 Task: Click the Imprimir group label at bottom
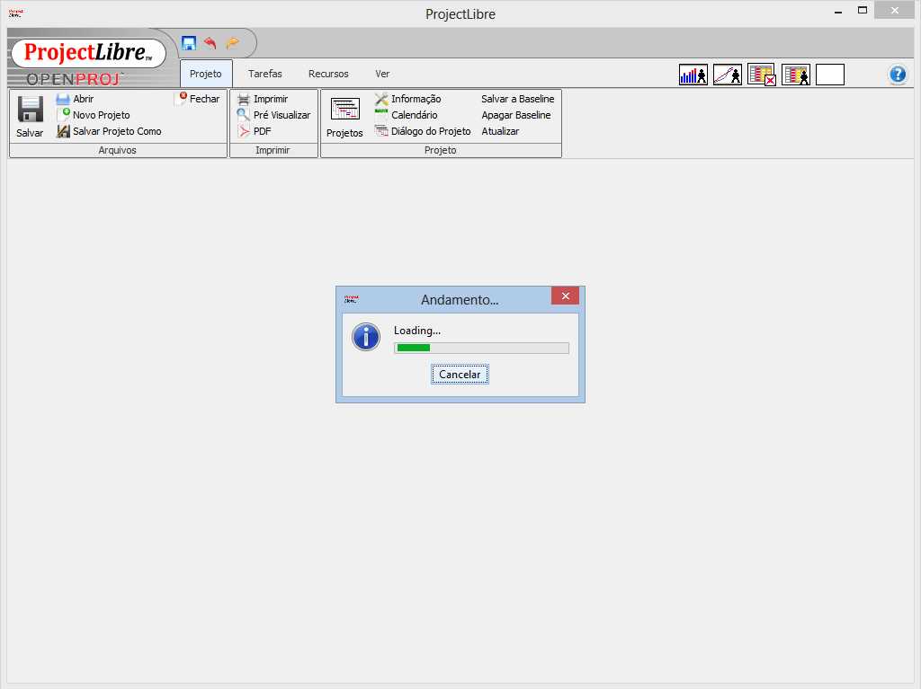pyautogui.click(x=273, y=150)
